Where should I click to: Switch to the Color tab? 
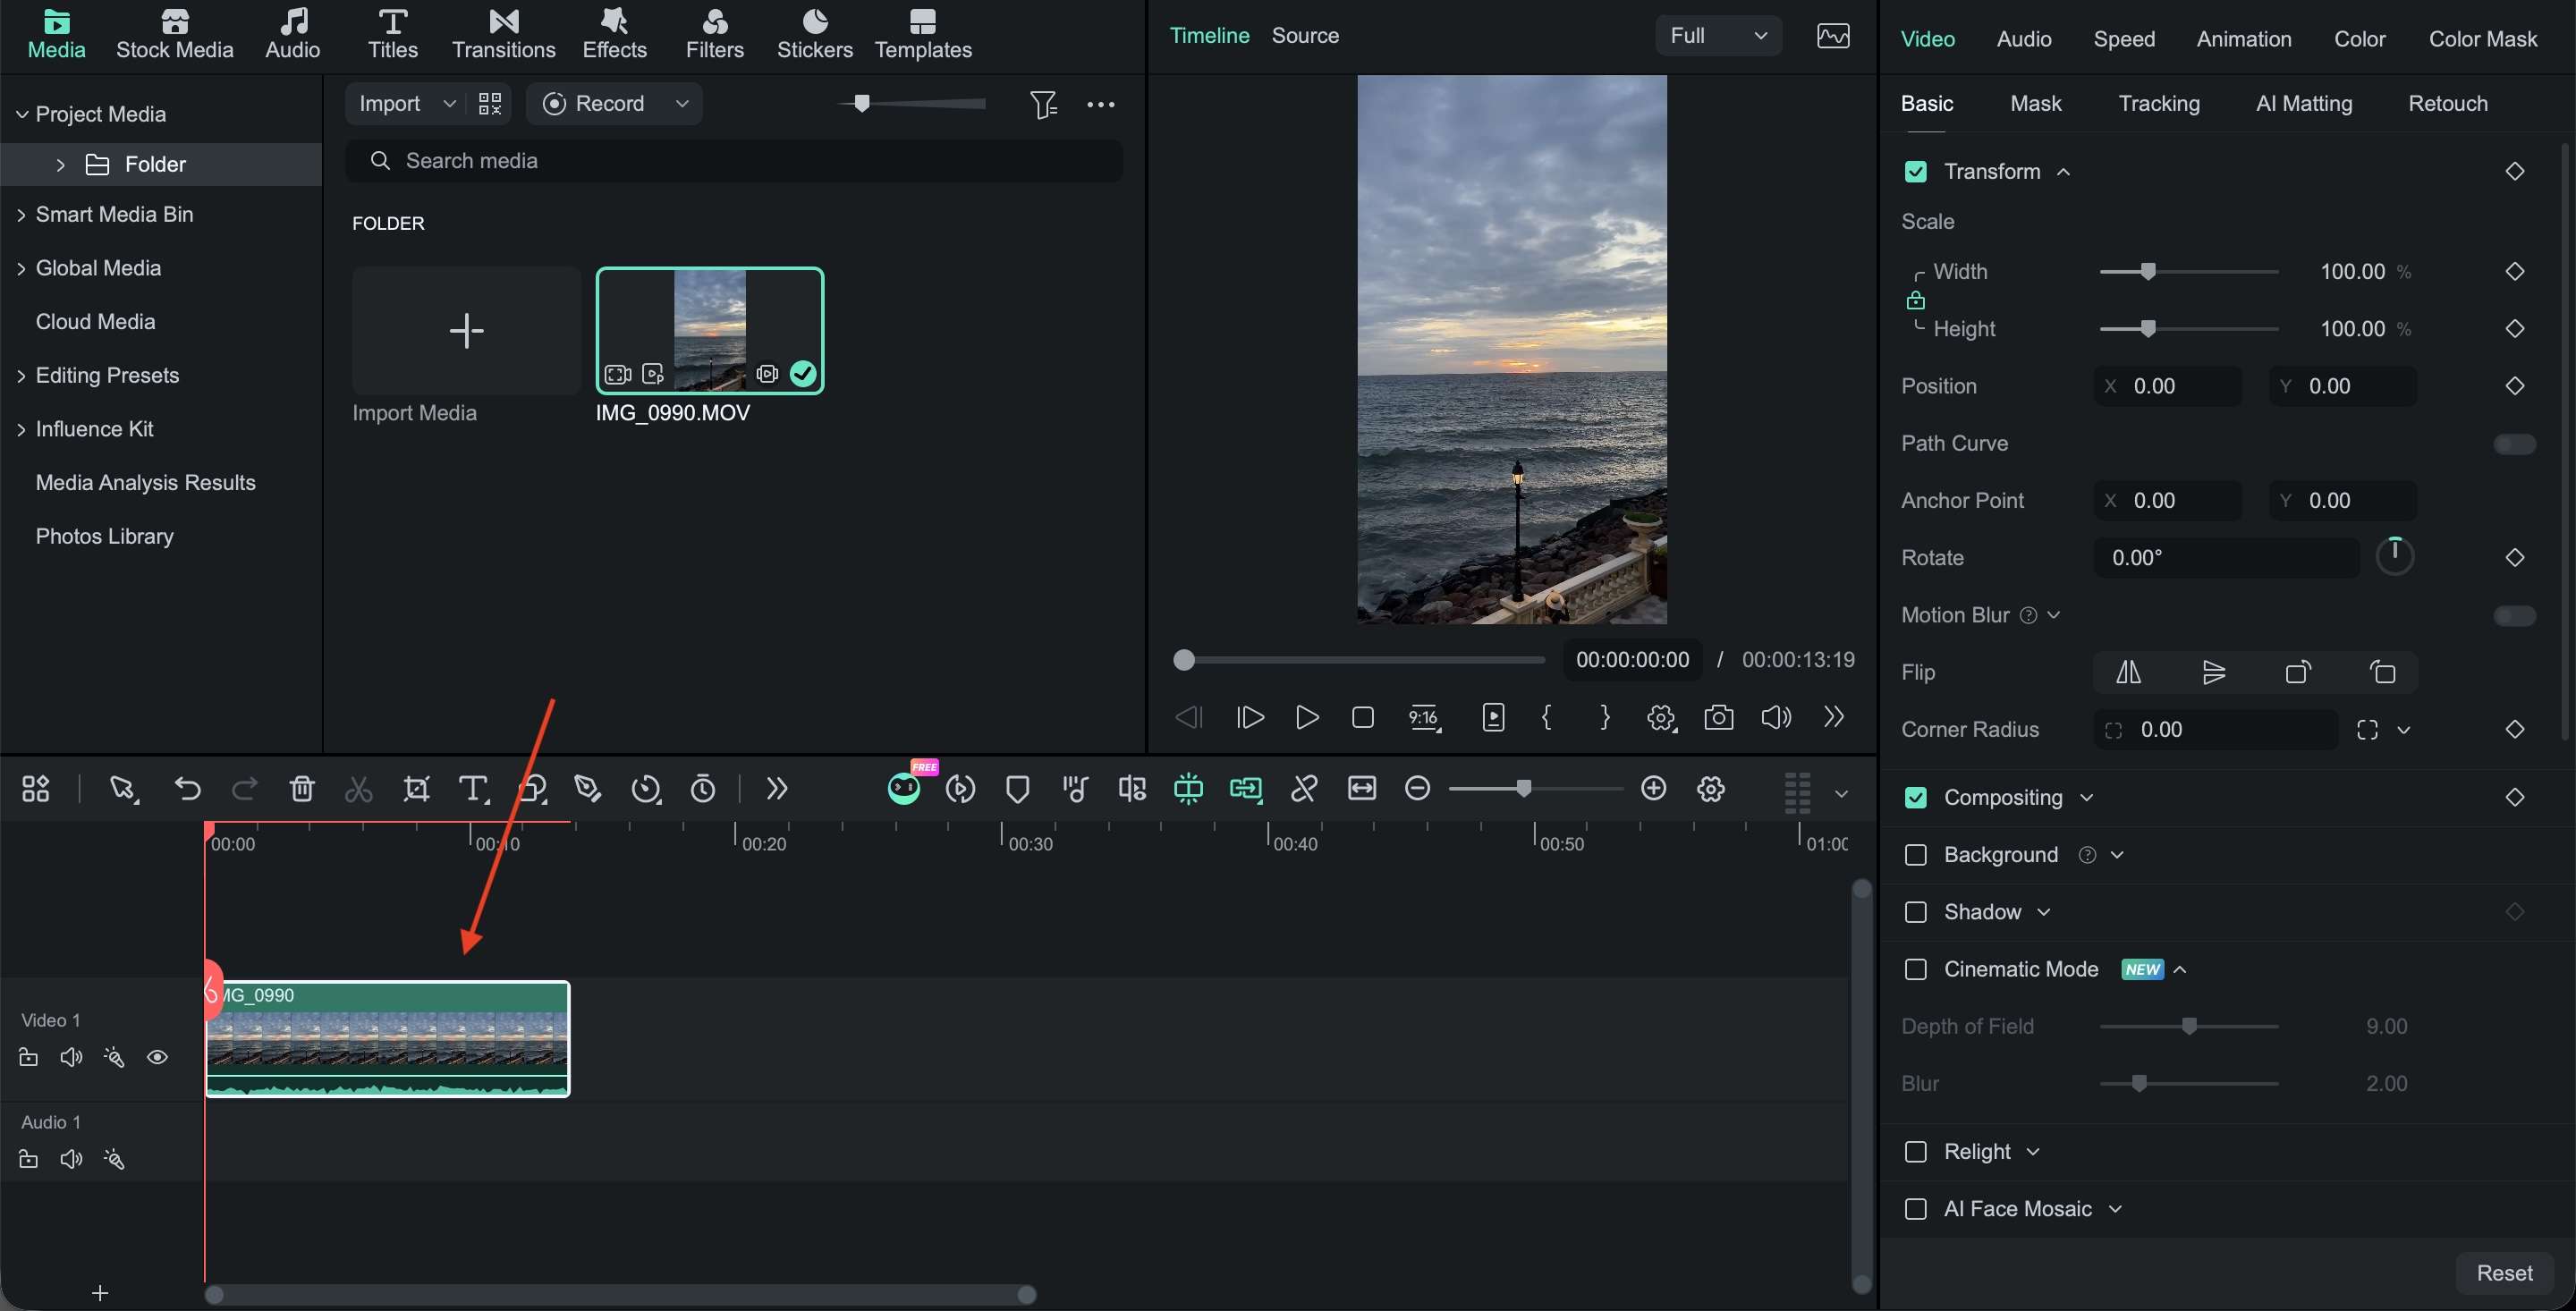click(x=2359, y=39)
